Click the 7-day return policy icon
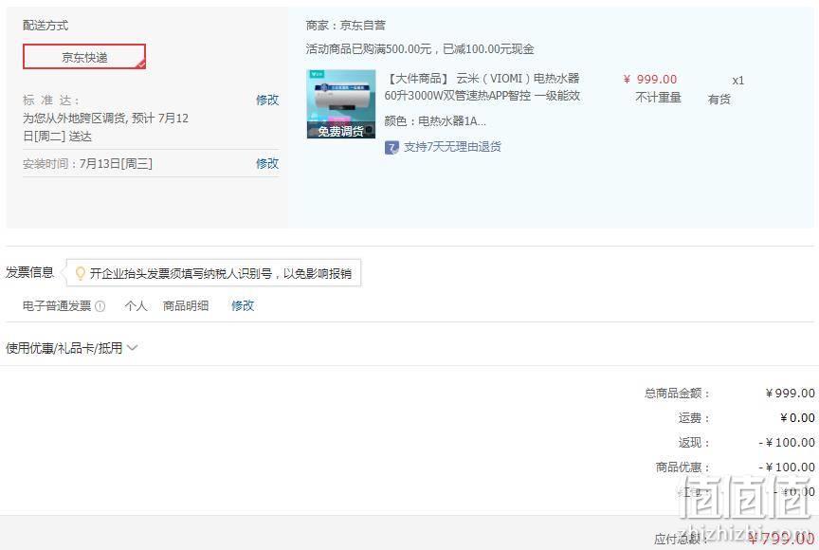 [x=391, y=147]
